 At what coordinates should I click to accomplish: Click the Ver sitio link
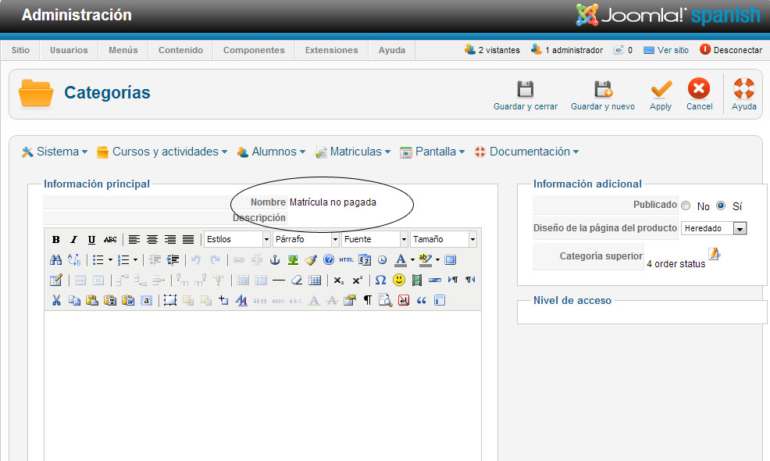point(672,50)
